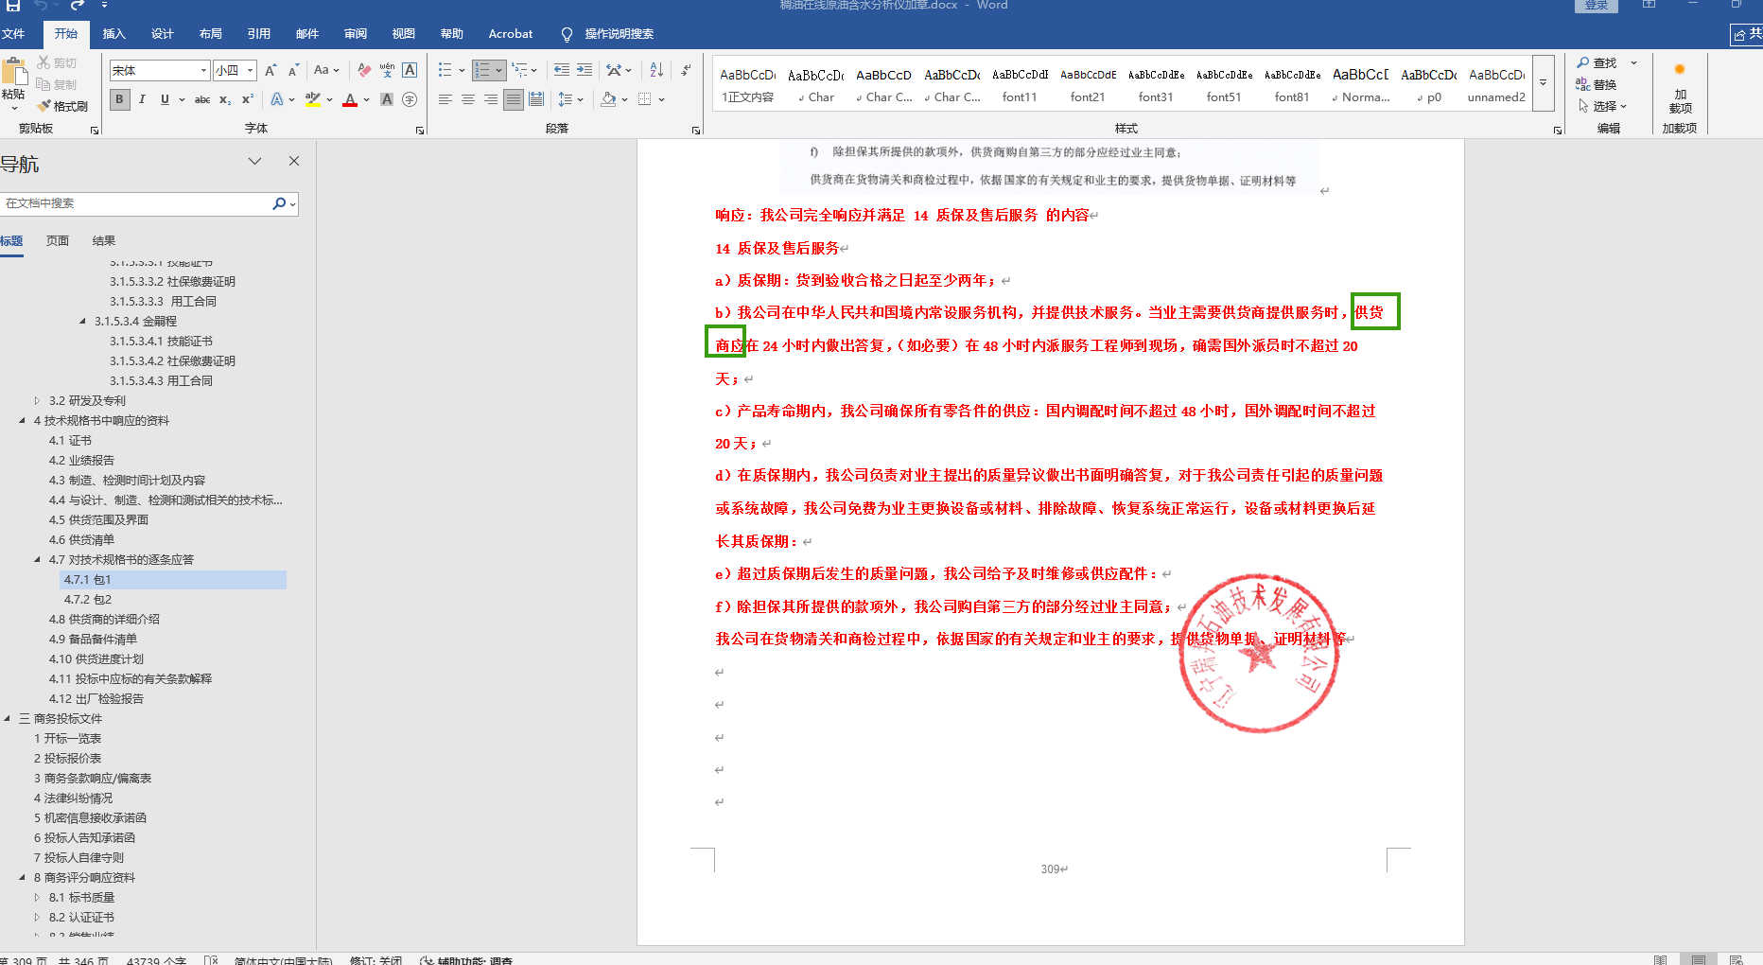
Task: Toggle Italic formatting button
Action: [x=142, y=99]
